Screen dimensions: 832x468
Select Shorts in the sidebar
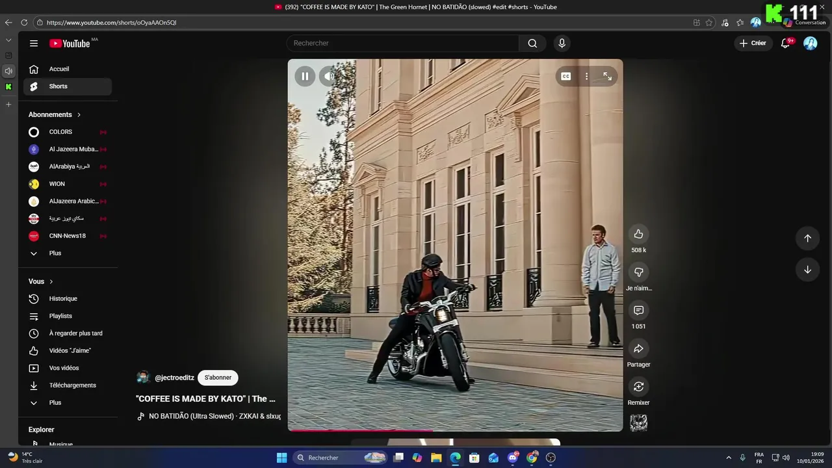68,86
